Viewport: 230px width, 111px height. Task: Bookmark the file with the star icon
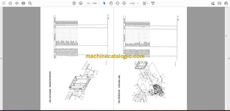[10, 3]
